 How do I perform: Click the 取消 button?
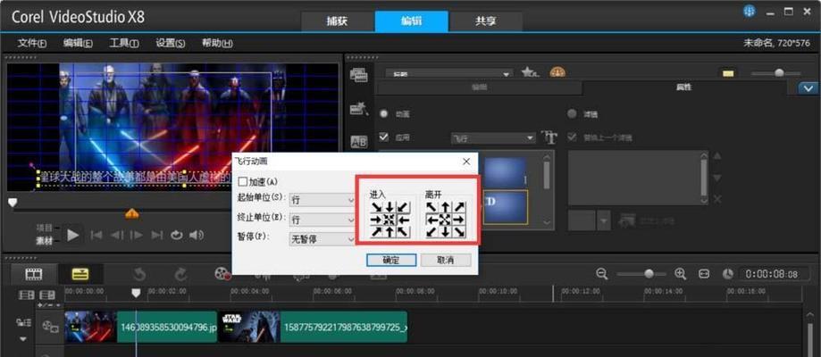pyautogui.click(x=446, y=260)
